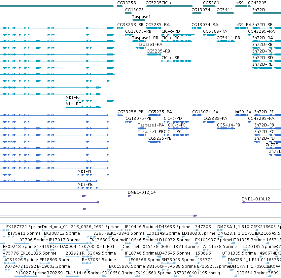Click the CG5414-RB transcript label
Screen dimensions: 281x278
[228, 38]
